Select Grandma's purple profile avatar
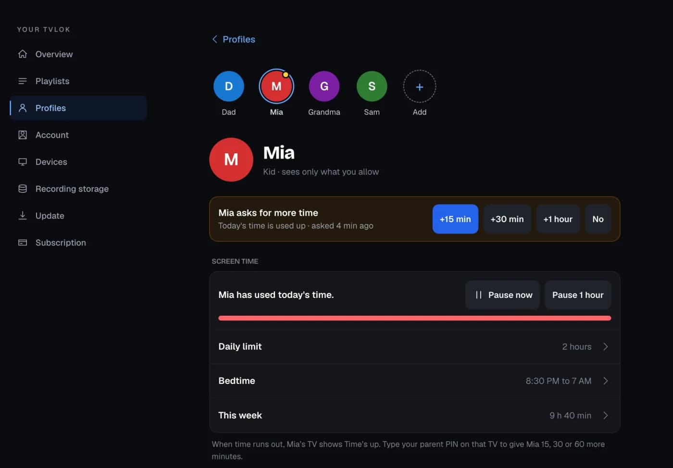 (x=324, y=86)
